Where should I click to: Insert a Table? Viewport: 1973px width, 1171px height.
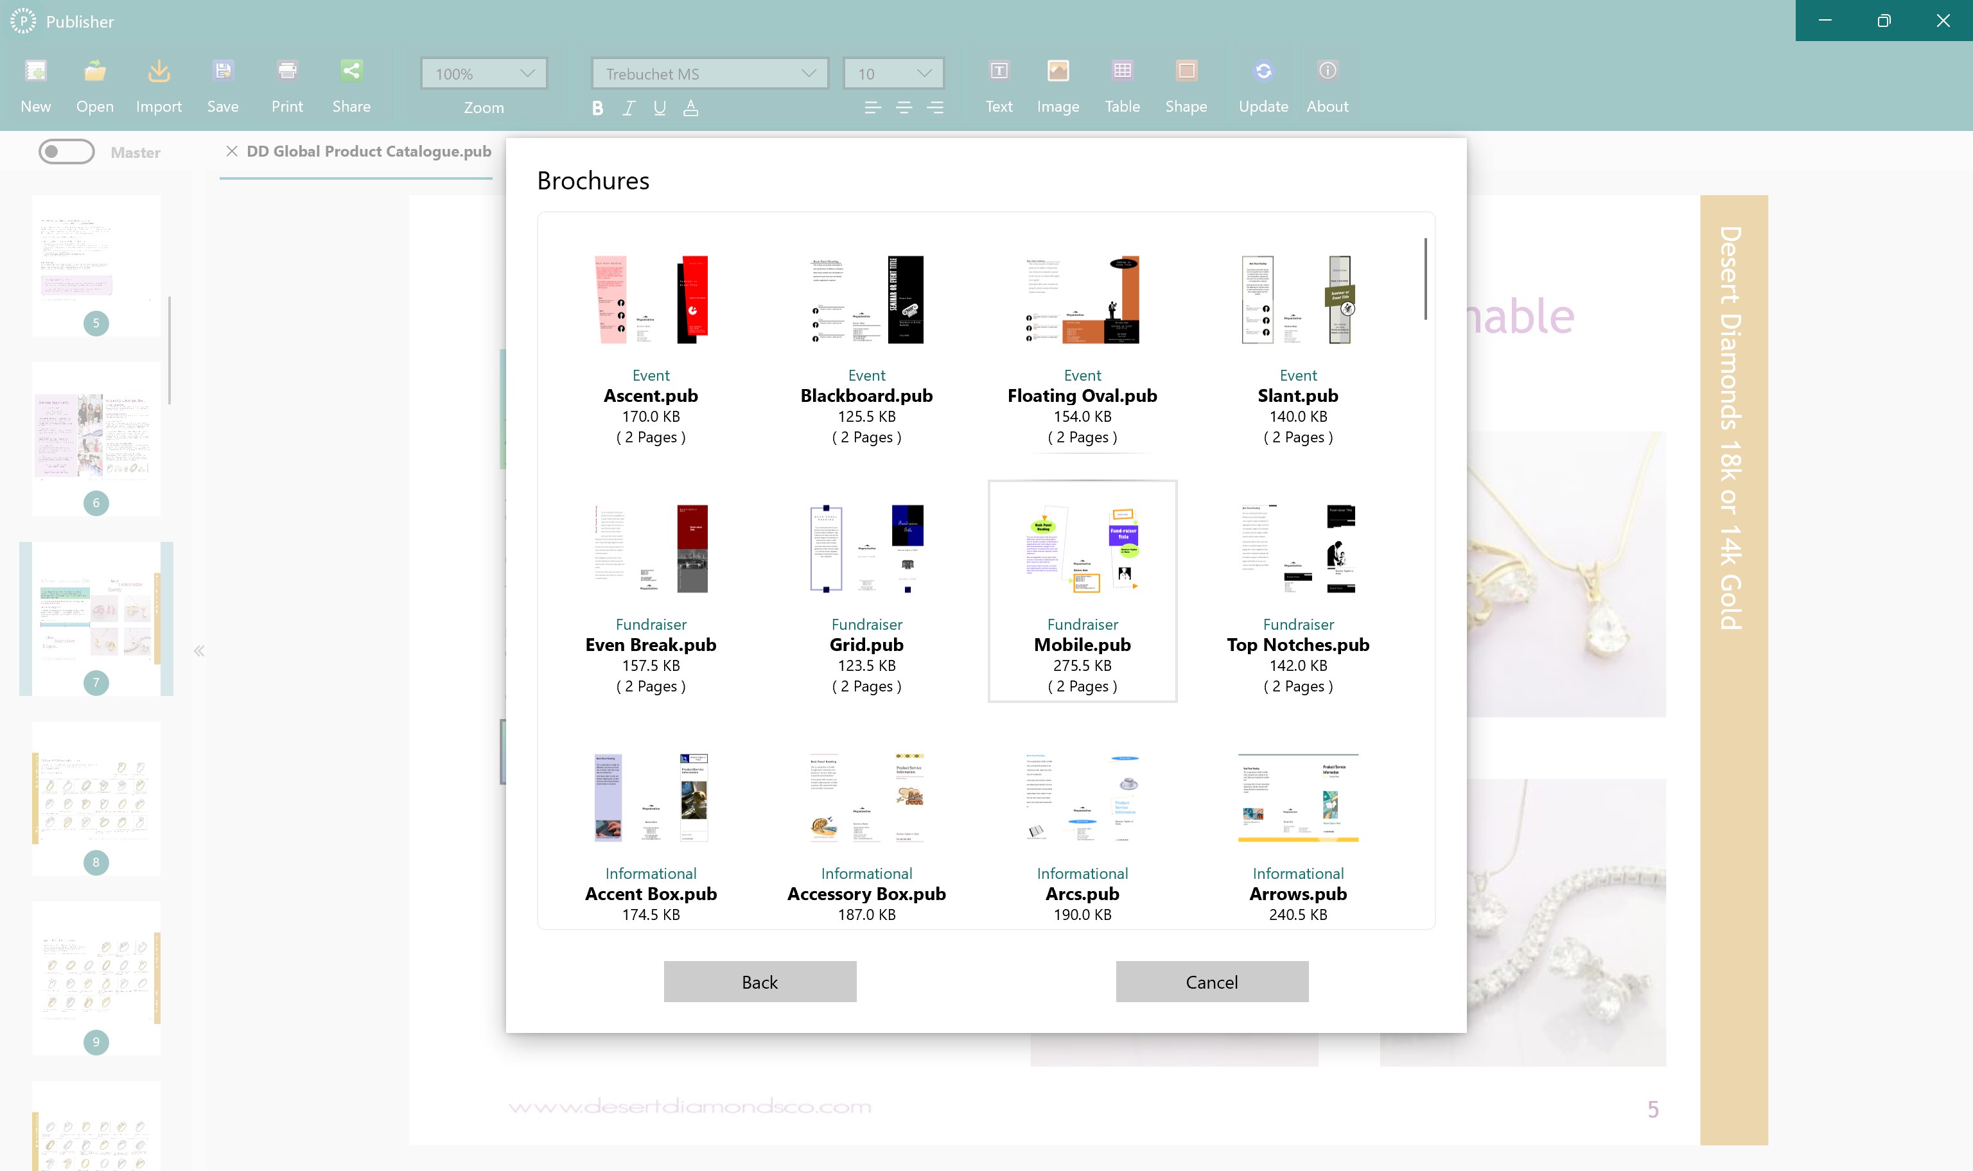tap(1122, 83)
